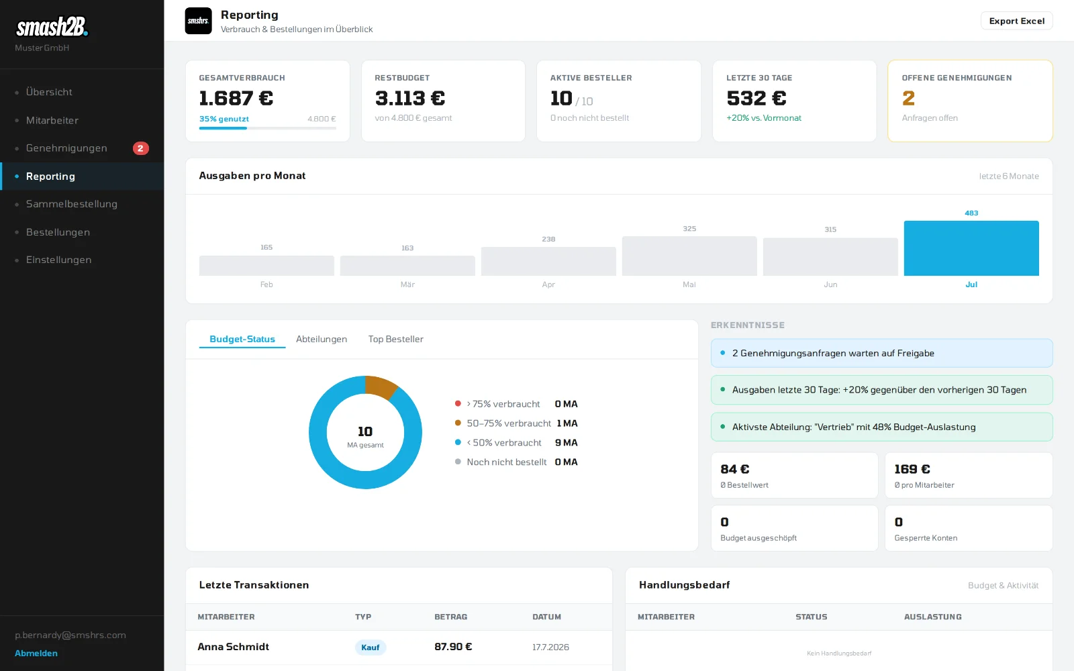Navigate to Bestellungen in the sidebar
1074x671 pixels.
click(82, 232)
